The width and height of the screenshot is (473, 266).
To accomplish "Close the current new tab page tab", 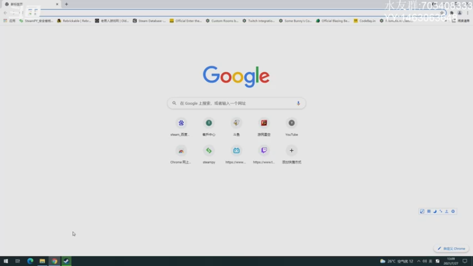I will coord(57,4).
